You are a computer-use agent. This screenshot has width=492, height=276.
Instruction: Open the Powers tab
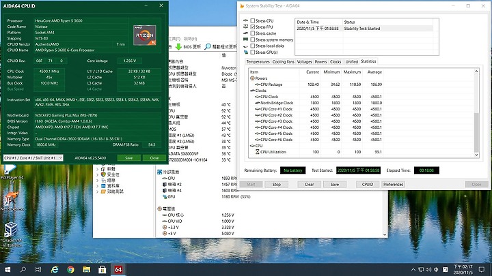(x=320, y=61)
